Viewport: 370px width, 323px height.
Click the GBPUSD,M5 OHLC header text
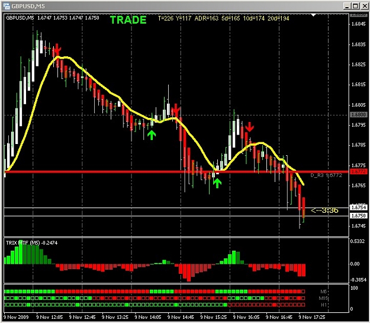coord(52,18)
